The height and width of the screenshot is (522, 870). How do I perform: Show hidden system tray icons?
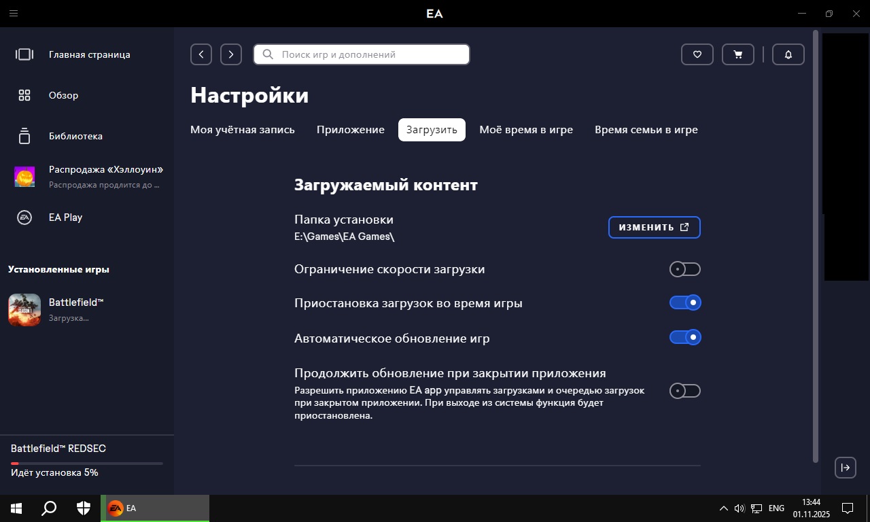point(723,508)
